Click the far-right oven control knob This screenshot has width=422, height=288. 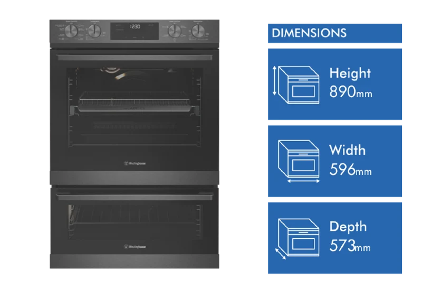point(198,31)
